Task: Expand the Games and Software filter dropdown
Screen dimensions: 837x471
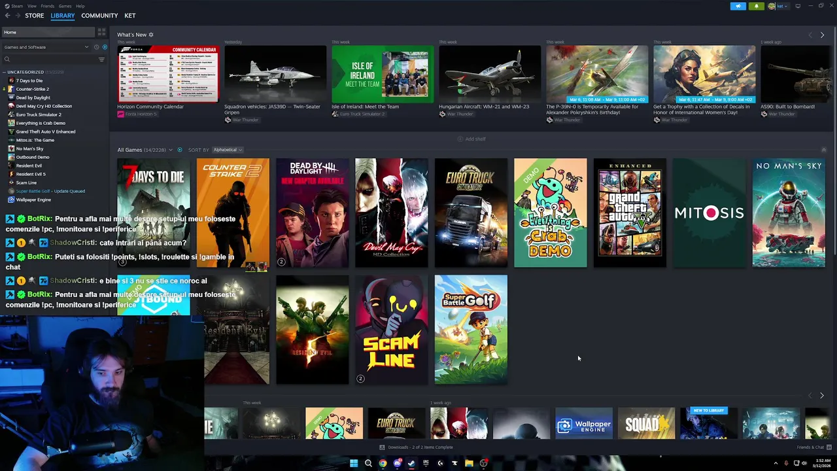Action: (46, 47)
